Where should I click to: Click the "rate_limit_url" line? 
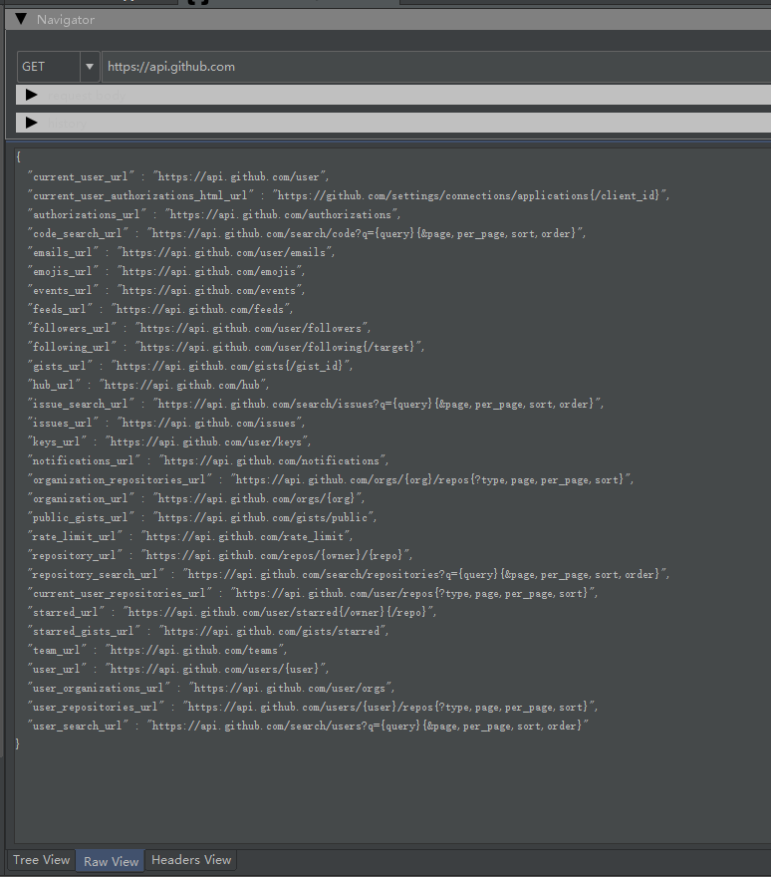tap(190, 537)
